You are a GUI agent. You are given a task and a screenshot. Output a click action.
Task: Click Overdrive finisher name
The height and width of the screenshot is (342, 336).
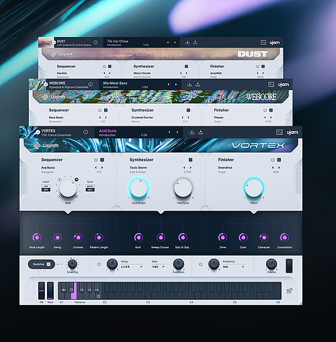click(x=225, y=167)
